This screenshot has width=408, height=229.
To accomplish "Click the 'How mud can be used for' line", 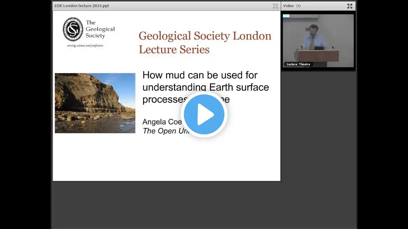I will 200,75.
